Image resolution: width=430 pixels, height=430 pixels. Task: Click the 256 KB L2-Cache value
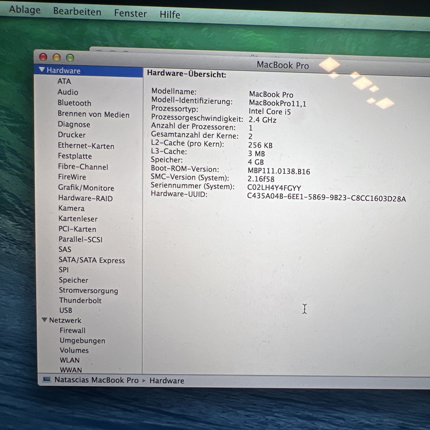260,145
